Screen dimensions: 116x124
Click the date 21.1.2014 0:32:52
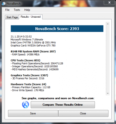click(x=21, y=37)
